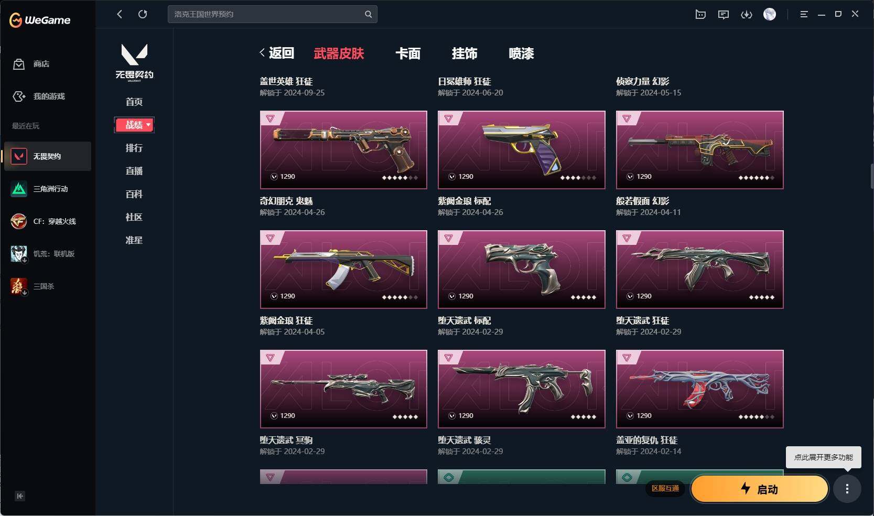Switch to the 喷漆 tab
Screen dimensions: 874x516
tap(521, 53)
